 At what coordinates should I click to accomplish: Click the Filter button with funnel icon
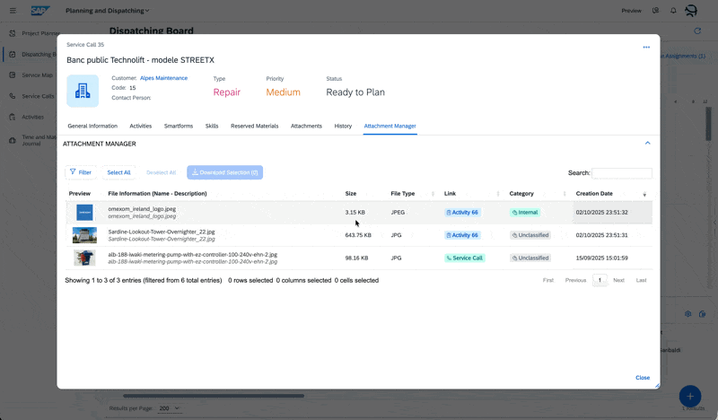click(x=80, y=172)
